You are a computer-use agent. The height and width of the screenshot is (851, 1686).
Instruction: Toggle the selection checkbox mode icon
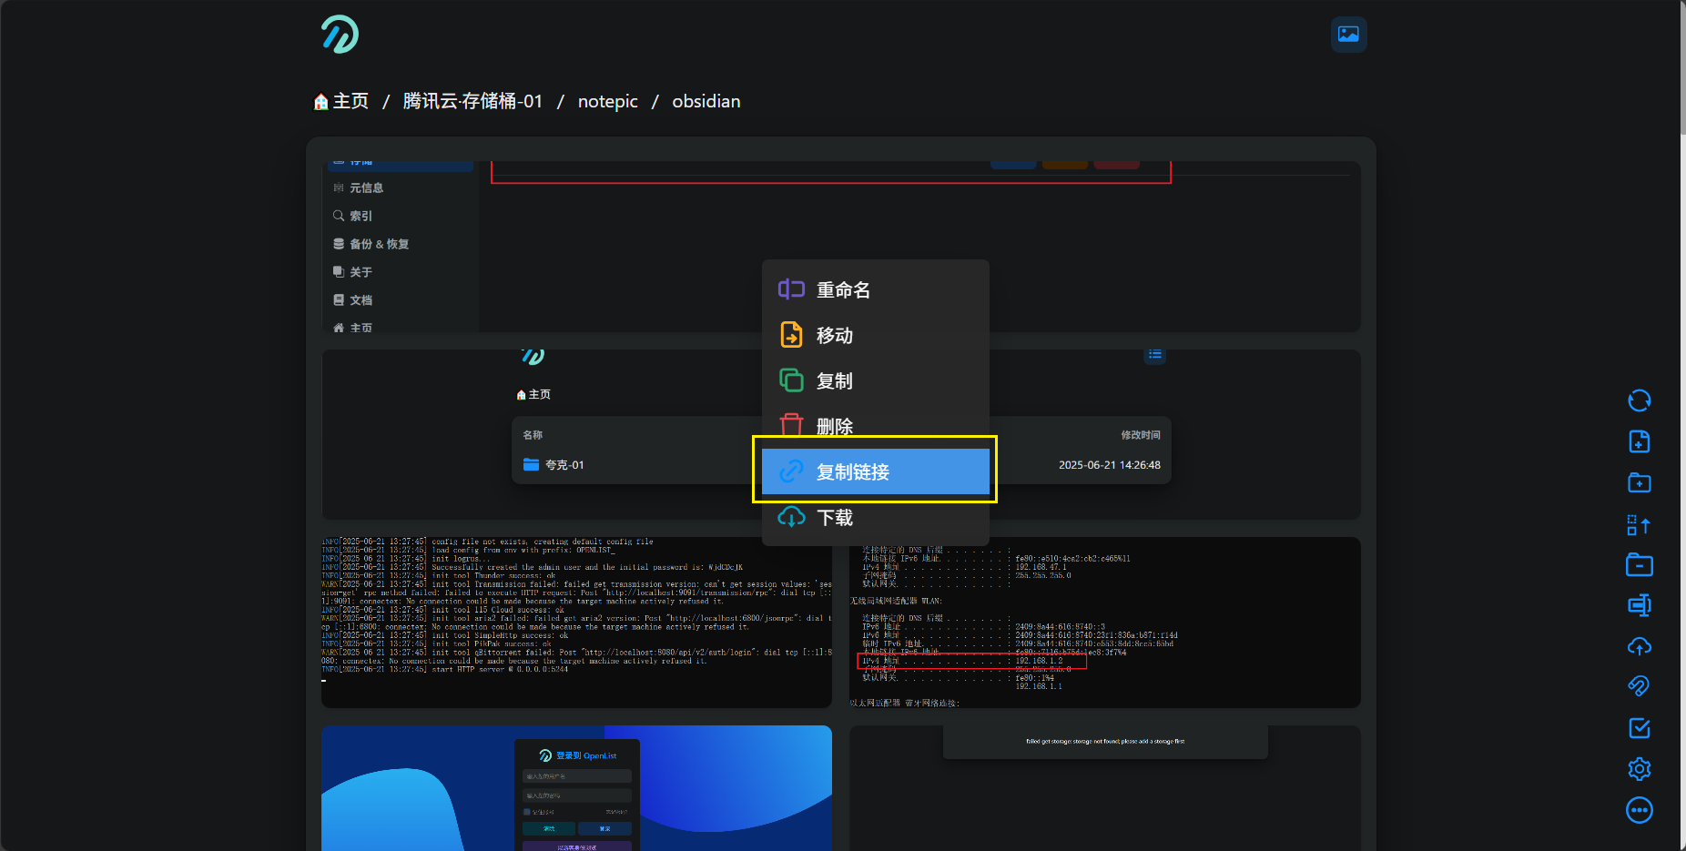point(1639,728)
